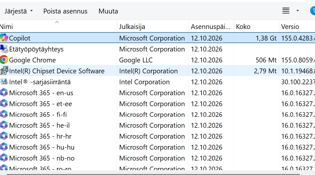Select the Copilot row name
Screen dimensions: 315x175
[20, 38]
